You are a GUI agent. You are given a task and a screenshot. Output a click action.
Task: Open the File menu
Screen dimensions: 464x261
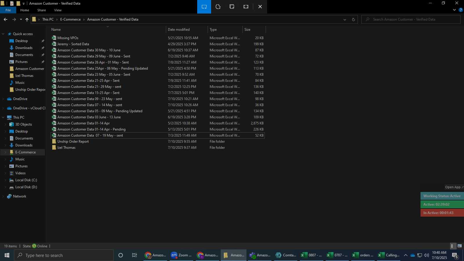(8, 10)
